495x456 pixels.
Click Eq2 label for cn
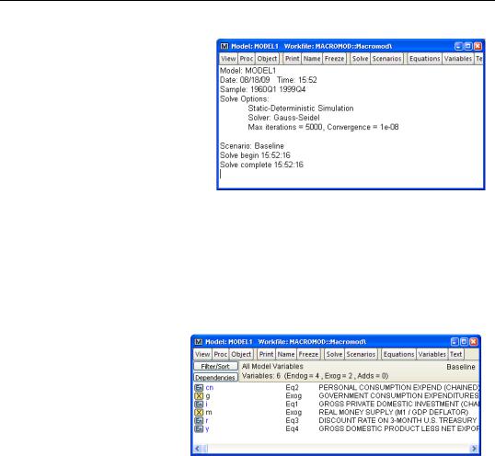[x=292, y=388]
